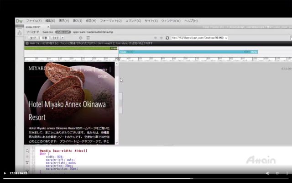Image resolution: width=292 pixels, height=183 pixels.
Task: Click the preview scrollbar up arrow
Action: (x=117, y=64)
